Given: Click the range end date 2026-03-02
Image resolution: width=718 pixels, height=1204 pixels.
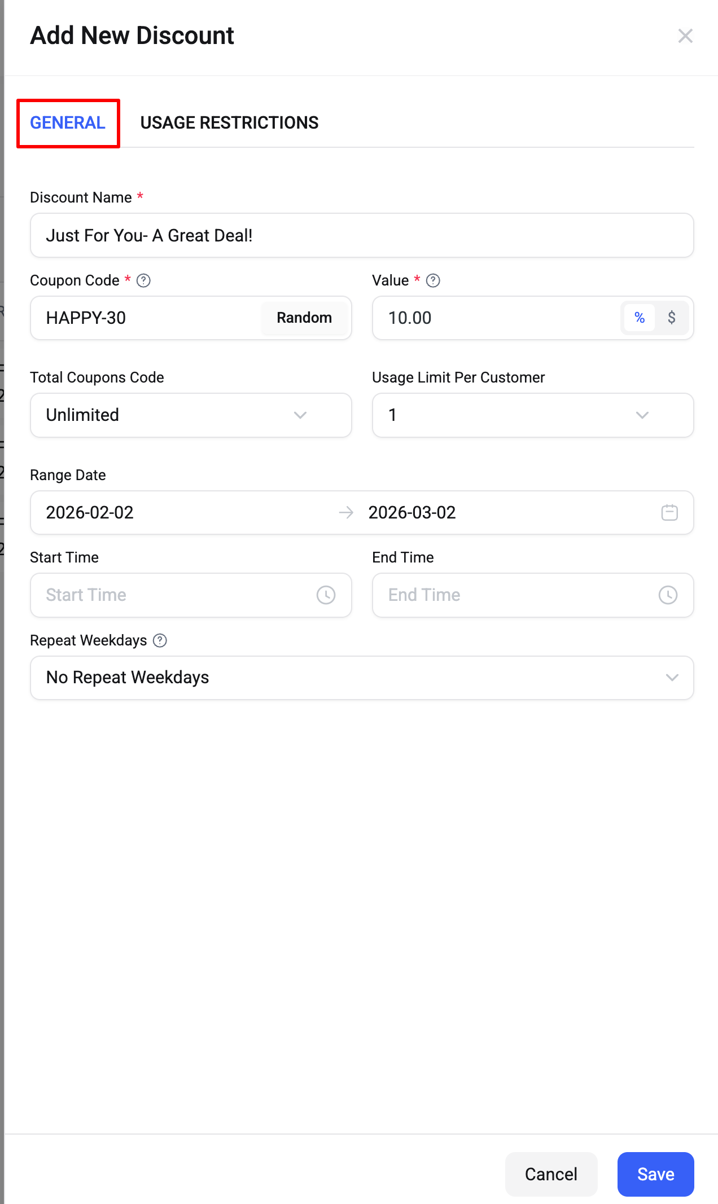Looking at the screenshot, I should 412,512.
